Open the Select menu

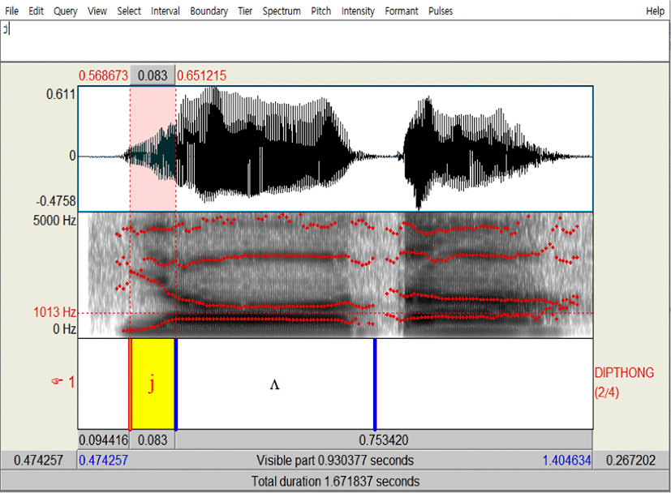(x=129, y=11)
